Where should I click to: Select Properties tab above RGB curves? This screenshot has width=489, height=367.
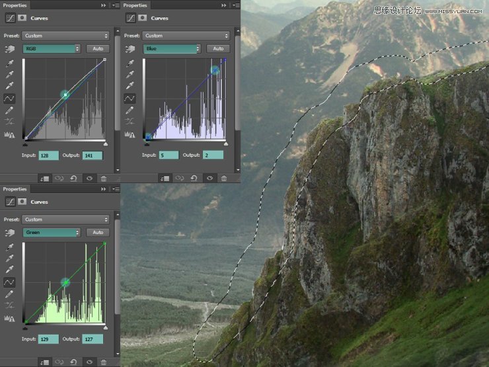coord(15,5)
